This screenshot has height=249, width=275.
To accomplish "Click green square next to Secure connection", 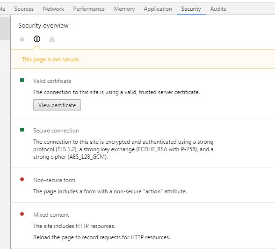I will (x=22, y=130).
